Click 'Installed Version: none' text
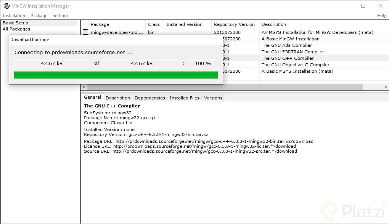The width and height of the screenshot is (389, 224). [x=109, y=130]
